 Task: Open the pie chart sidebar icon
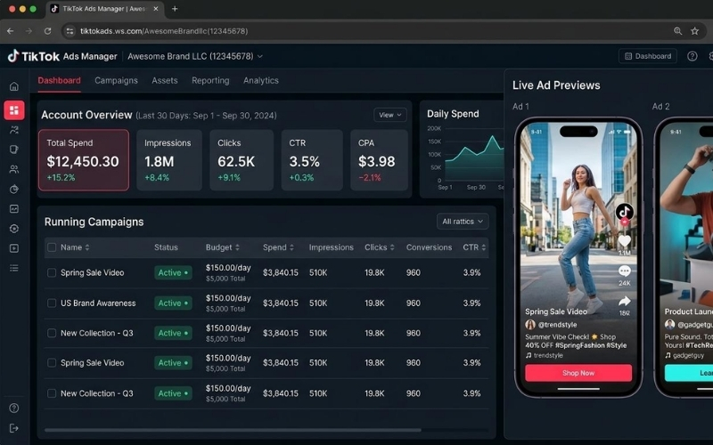14,189
